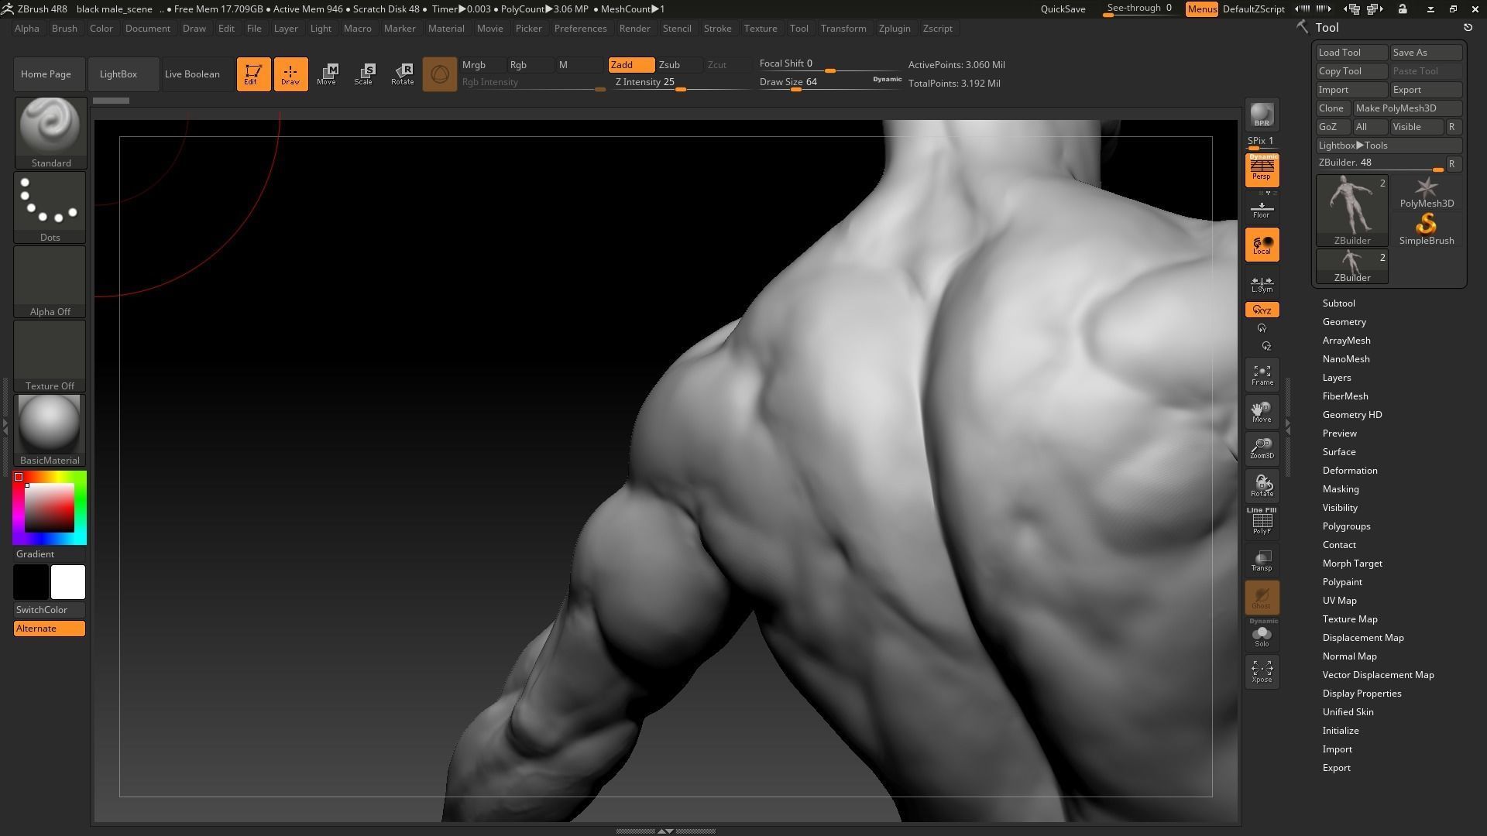Viewport: 1487px width, 836px height.
Task: Click the Scale tool icon
Action: point(364,74)
